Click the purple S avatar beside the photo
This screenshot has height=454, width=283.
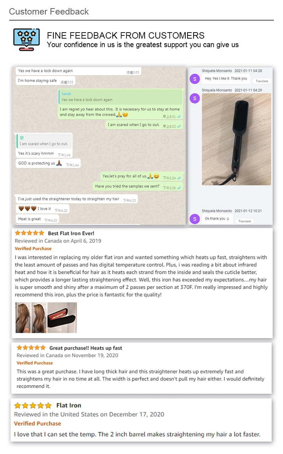point(195,98)
